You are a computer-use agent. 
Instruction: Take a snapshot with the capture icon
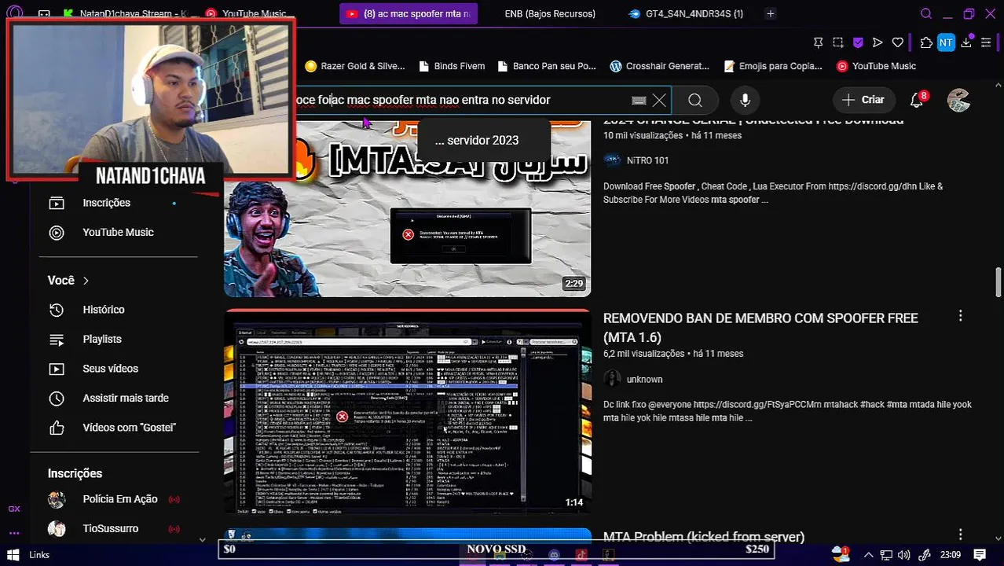838,42
